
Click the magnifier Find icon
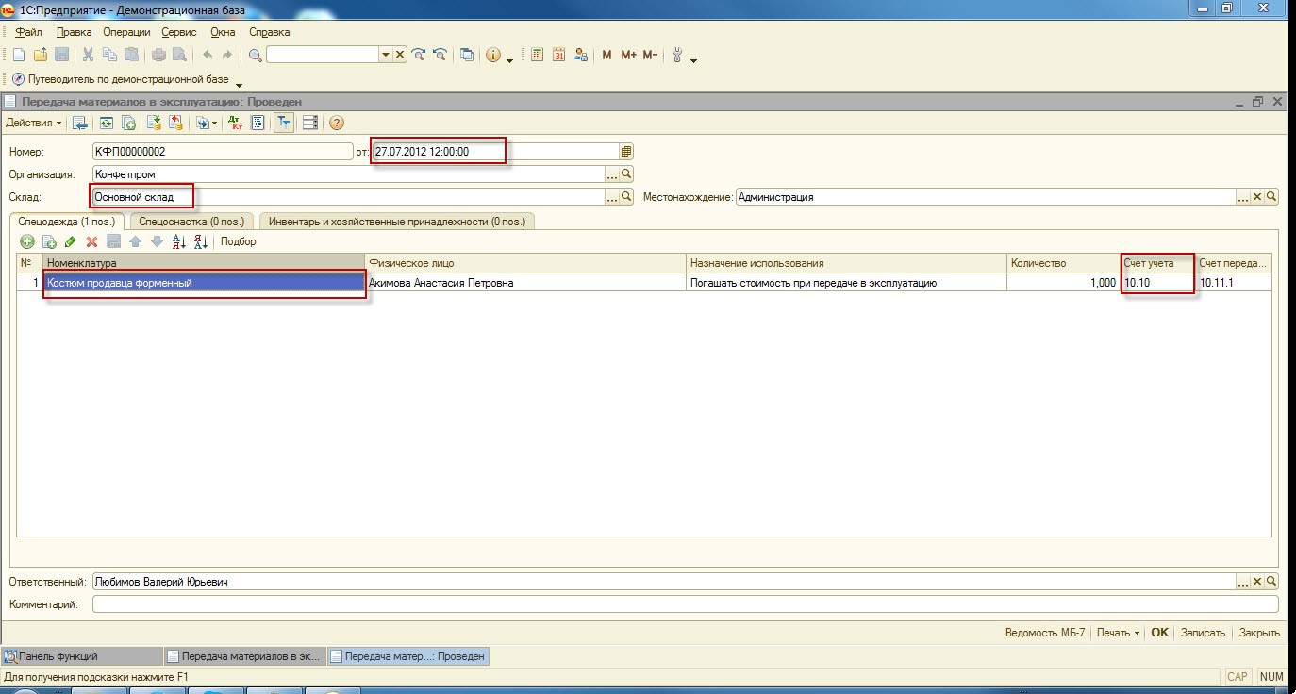pyautogui.click(x=255, y=55)
